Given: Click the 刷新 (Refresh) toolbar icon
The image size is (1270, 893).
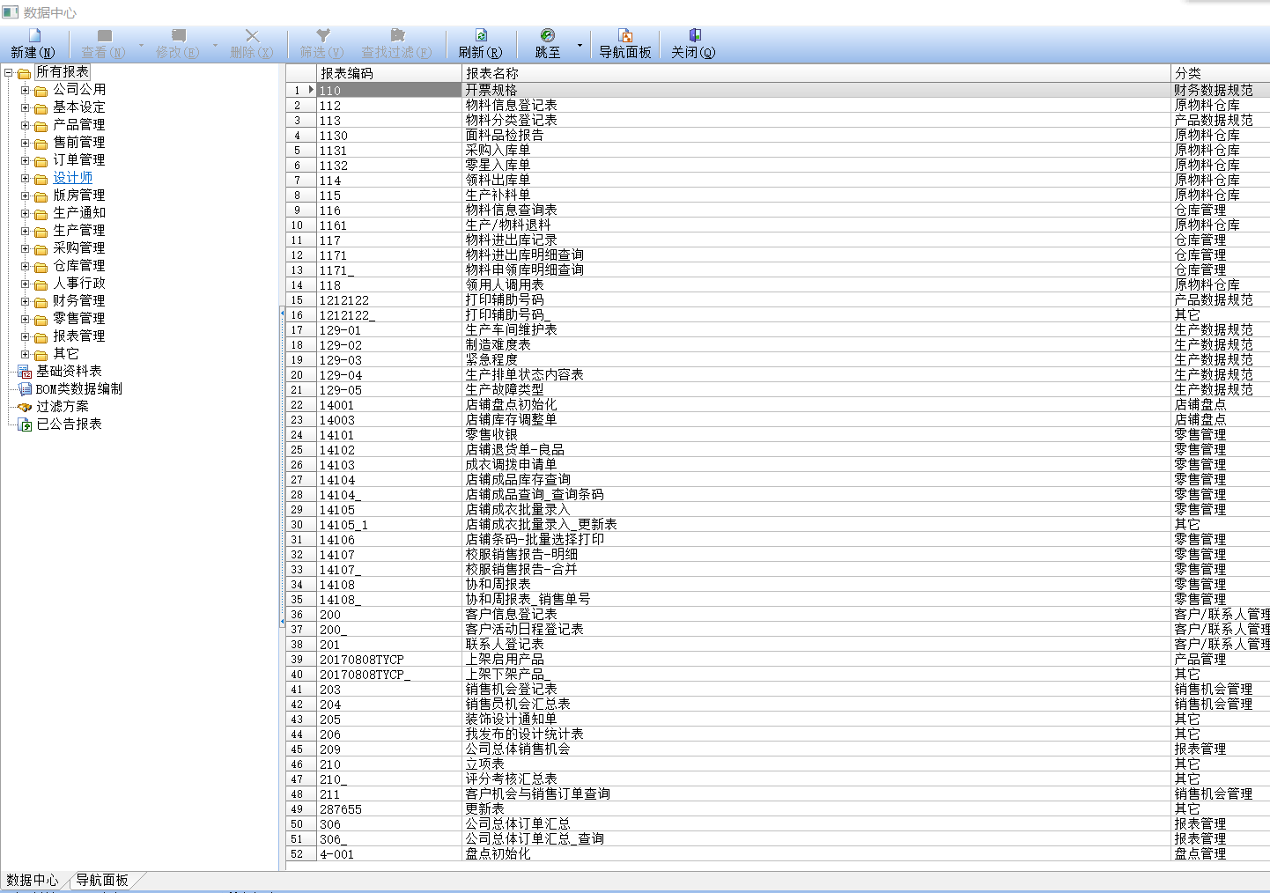Looking at the screenshot, I should (481, 36).
